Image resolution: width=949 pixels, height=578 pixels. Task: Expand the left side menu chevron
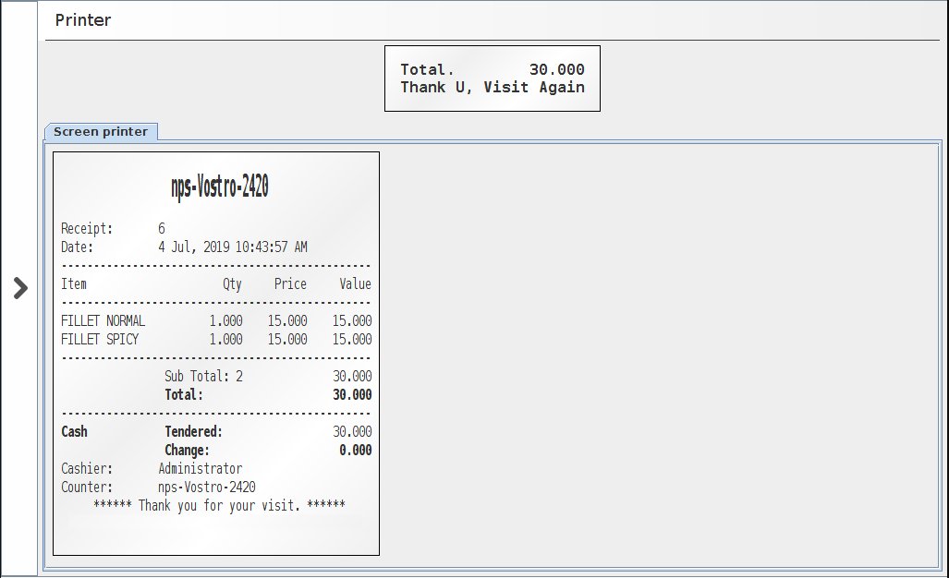(20, 289)
